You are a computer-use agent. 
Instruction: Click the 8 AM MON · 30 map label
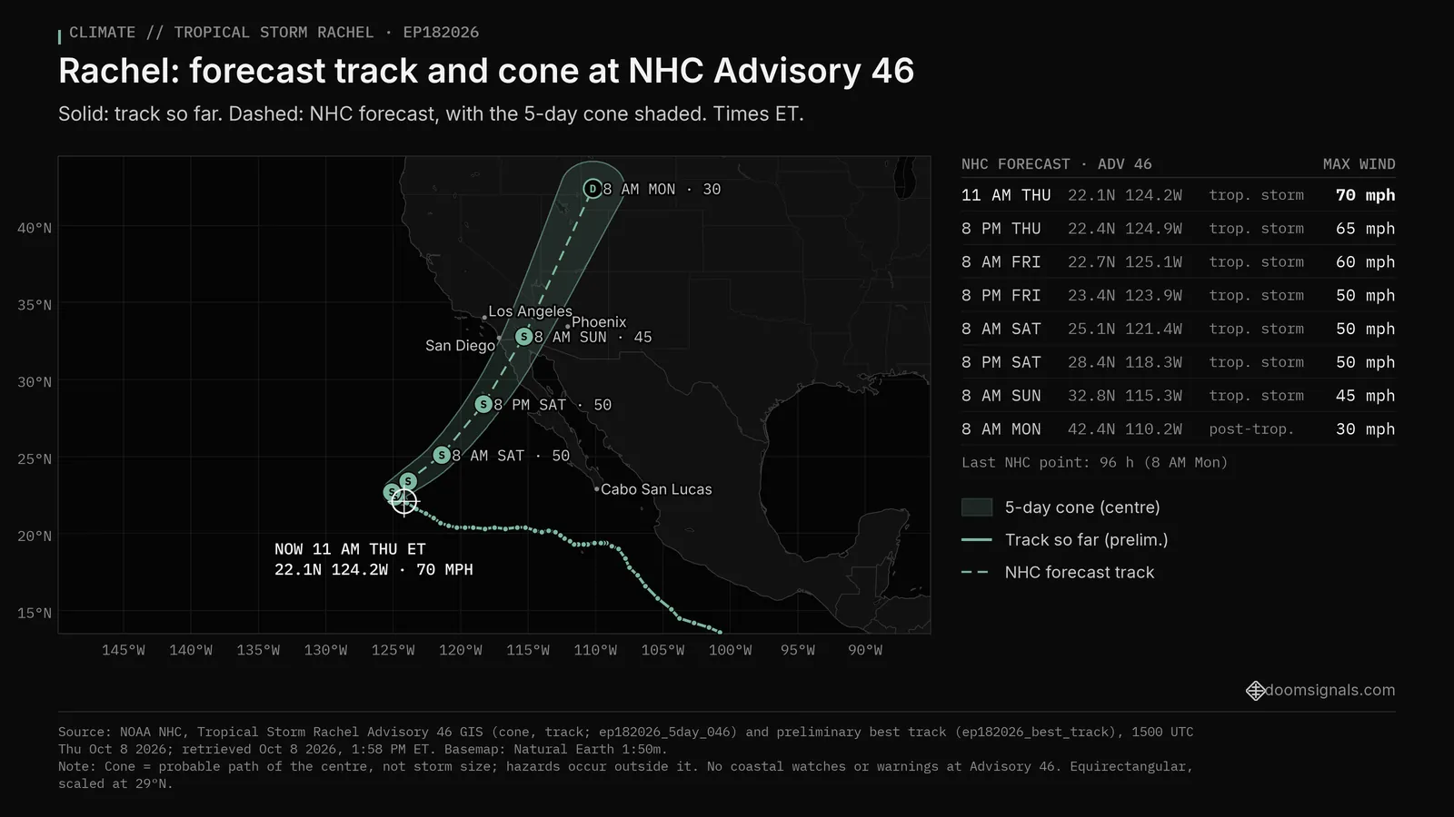pos(662,190)
